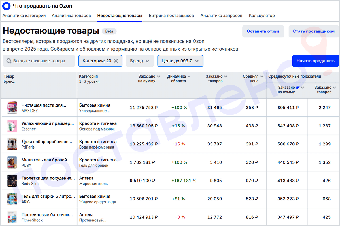
Task: Open FitnesShock protein bars thumbnail
Action: pyautogui.click(x=12, y=217)
